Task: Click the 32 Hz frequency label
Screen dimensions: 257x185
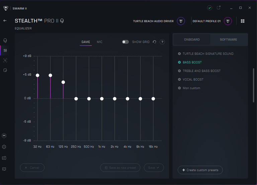Action: pyautogui.click(x=37, y=147)
